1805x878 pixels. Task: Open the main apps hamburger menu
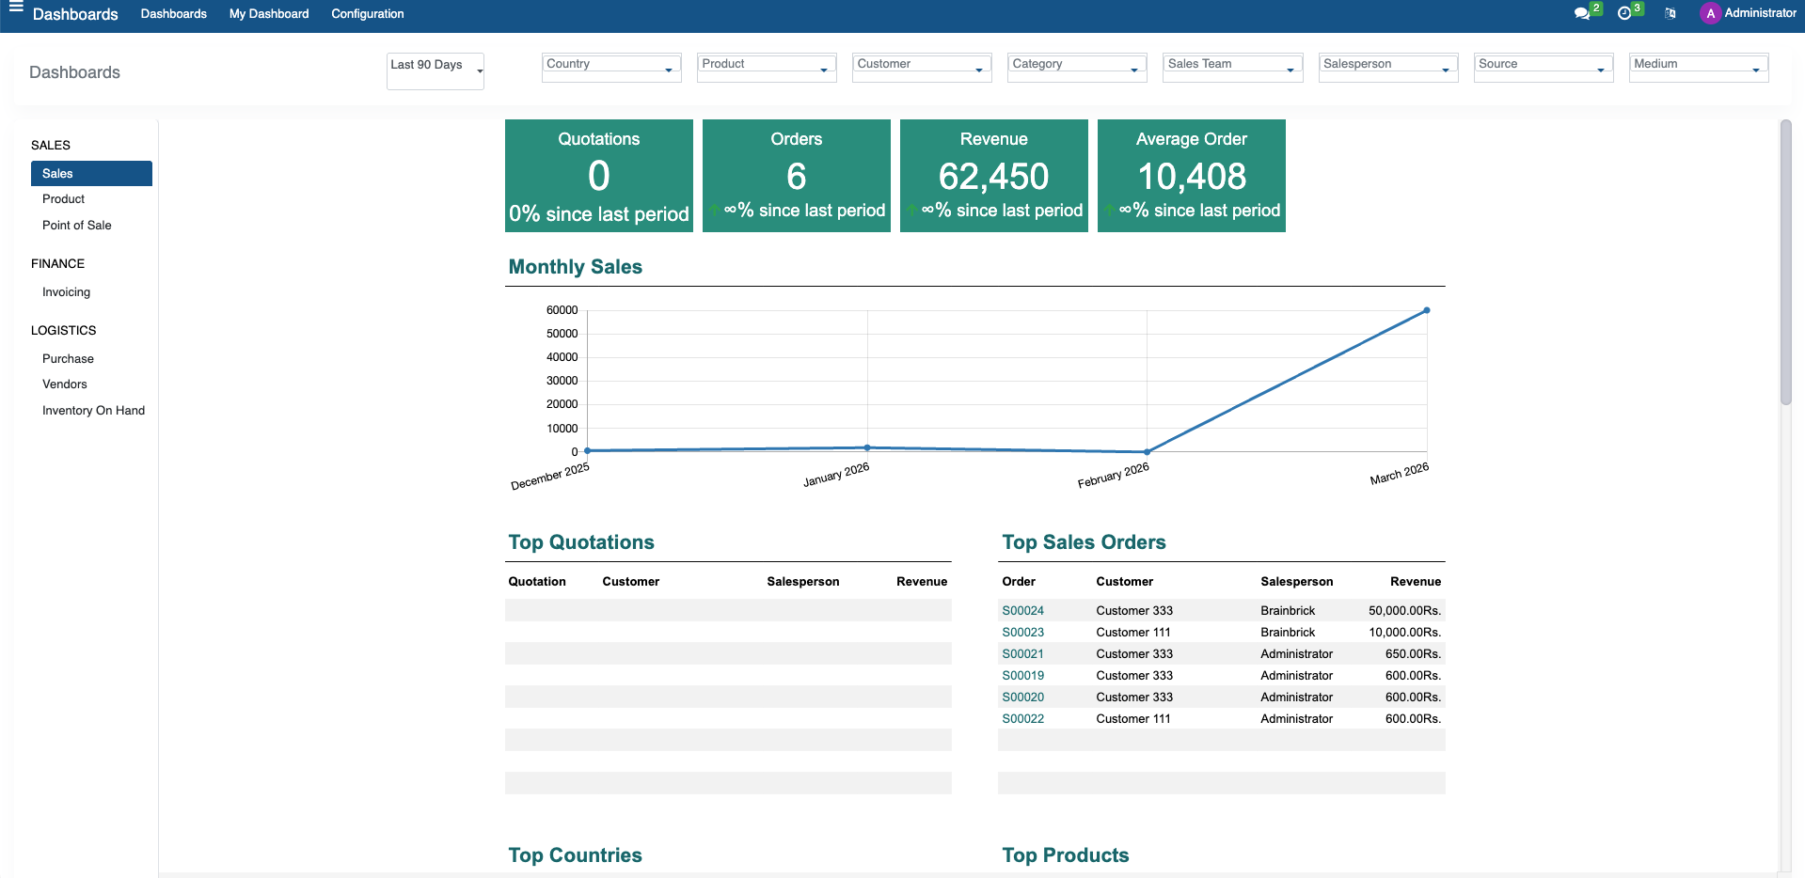coord(16,8)
